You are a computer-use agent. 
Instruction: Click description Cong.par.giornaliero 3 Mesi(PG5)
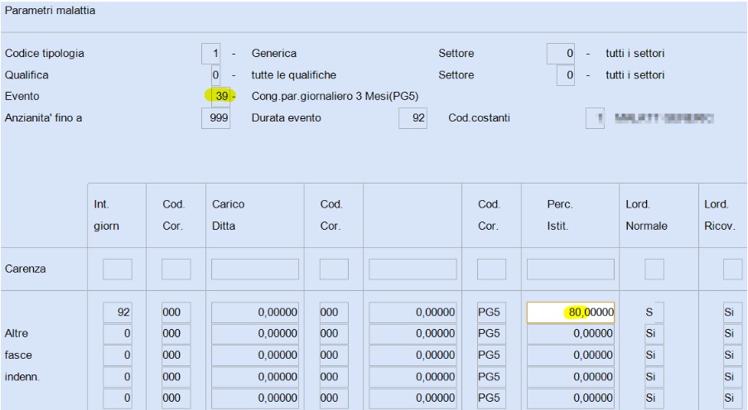[335, 96]
